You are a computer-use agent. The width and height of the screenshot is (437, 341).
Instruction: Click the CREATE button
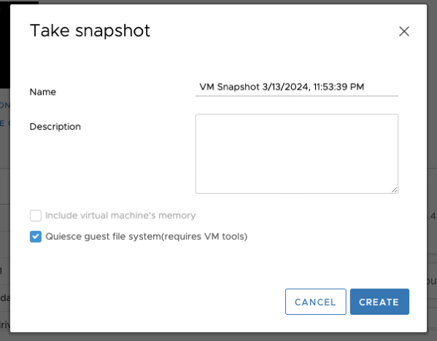coord(379,302)
